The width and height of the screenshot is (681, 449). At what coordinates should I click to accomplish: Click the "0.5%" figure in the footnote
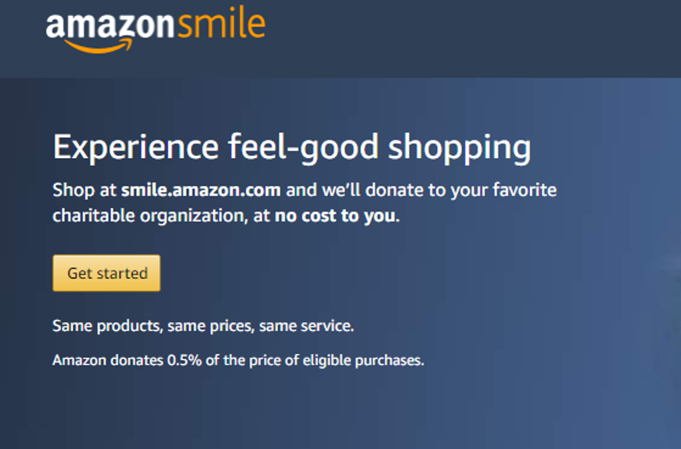click(x=185, y=360)
